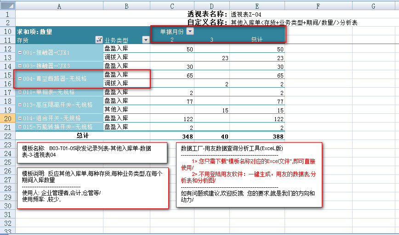
Task: Click the select-all corner of the sheet
Action: (x=7, y=6)
